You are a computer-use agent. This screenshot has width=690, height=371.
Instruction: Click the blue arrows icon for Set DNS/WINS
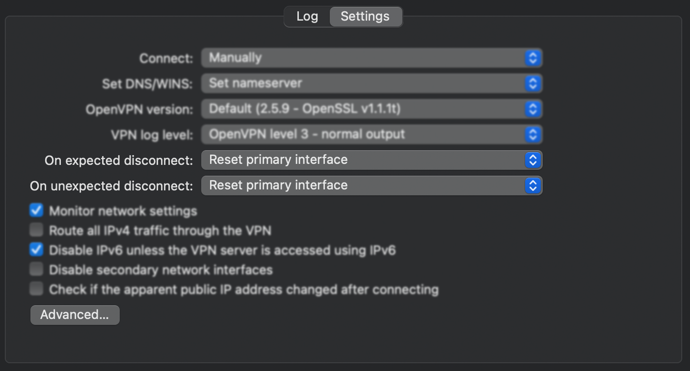tap(532, 83)
